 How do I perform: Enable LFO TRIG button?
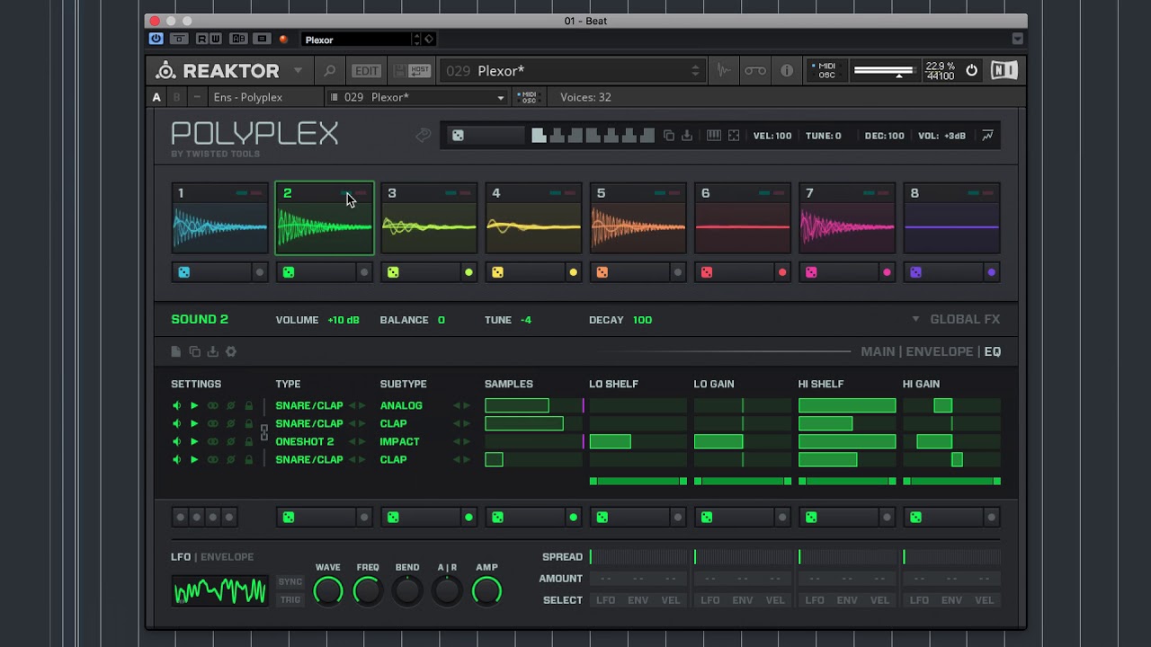coord(290,599)
